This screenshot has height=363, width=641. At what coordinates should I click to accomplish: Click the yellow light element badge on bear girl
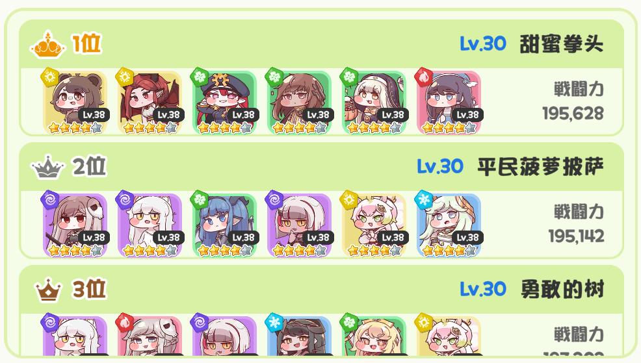[x=50, y=77]
